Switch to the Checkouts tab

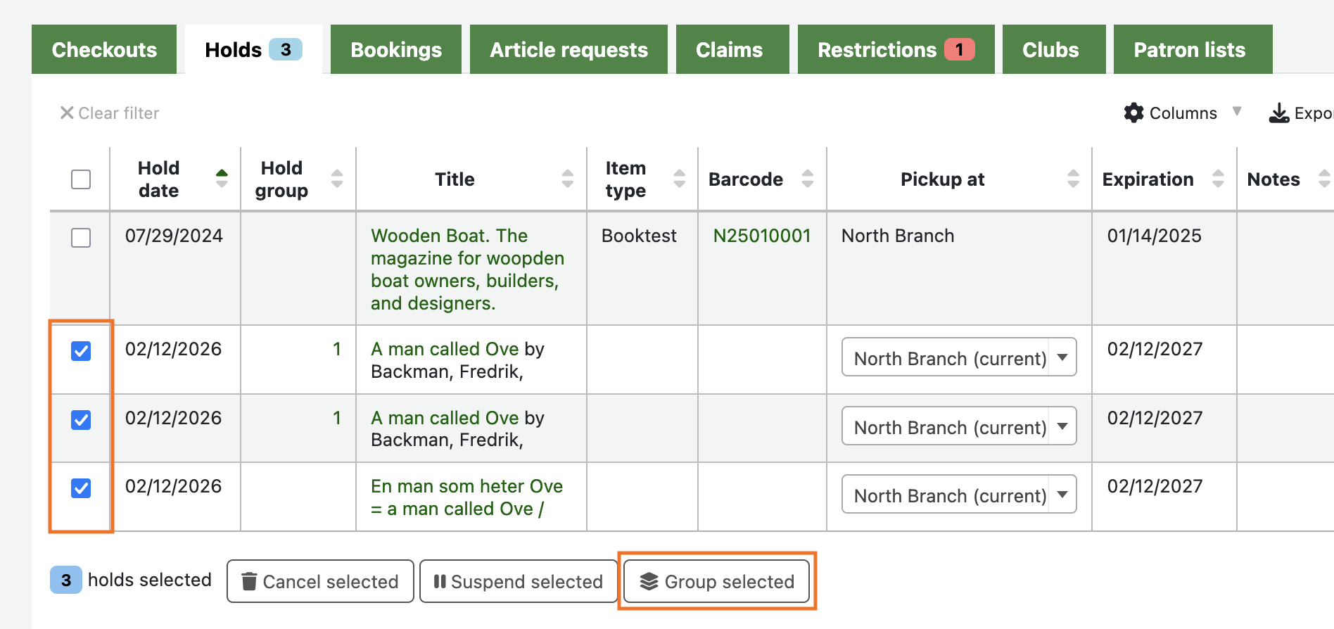pos(104,49)
